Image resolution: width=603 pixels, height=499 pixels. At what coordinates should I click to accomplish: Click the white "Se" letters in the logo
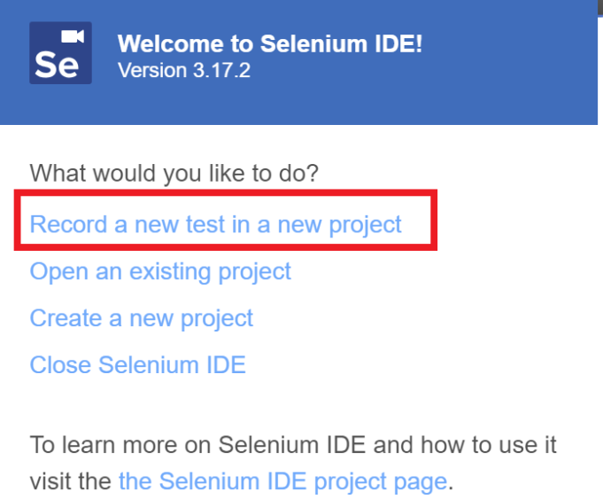[x=57, y=65]
